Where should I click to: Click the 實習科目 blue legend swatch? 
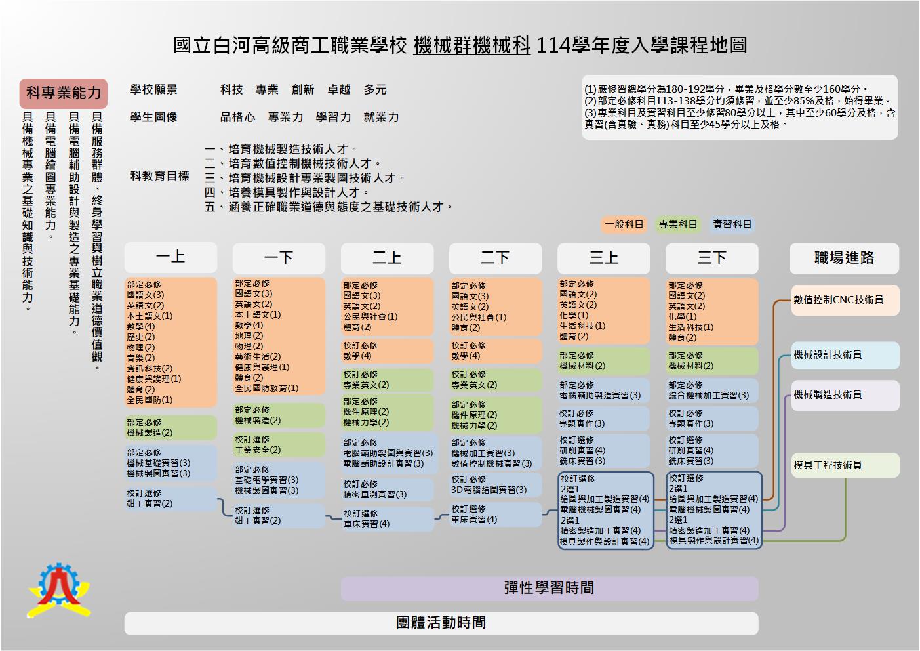(732, 224)
